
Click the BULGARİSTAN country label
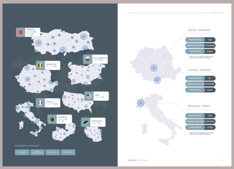click(100, 58)
